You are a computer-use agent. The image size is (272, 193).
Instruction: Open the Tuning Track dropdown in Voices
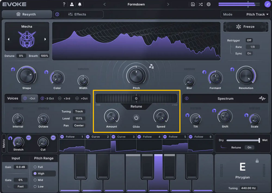(x=79, y=111)
